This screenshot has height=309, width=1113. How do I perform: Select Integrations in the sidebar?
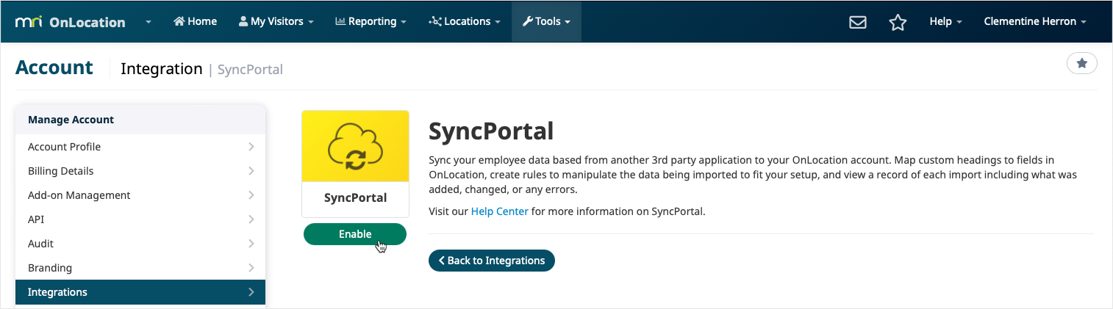(140, 292)
